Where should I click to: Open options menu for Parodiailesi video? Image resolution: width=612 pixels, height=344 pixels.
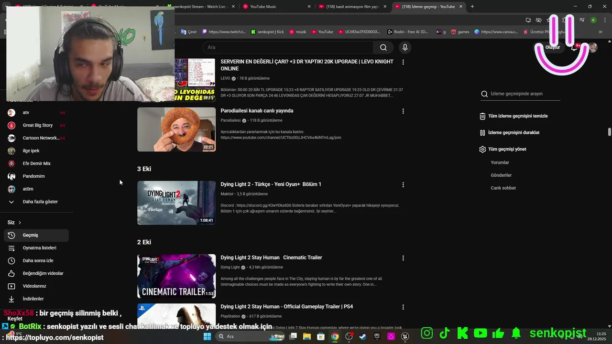pos(403,111)
